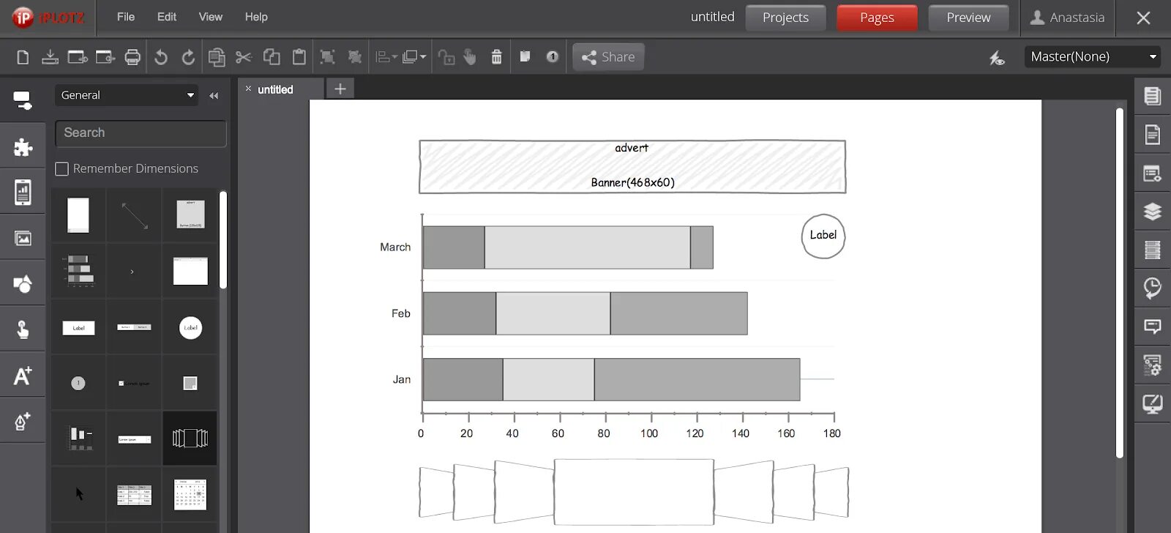Select the shapes sidebar icon
The height and width of the screenshot is (533, 1171).
click(x=23, y=284)
